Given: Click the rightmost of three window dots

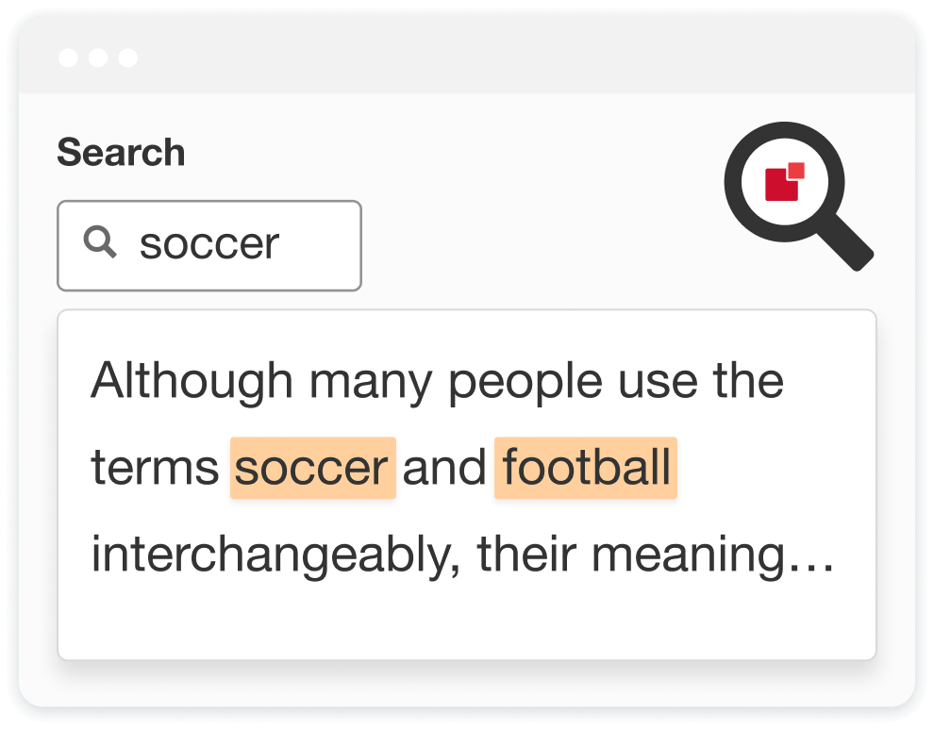Looking at the screenshot, I should 128,58.
